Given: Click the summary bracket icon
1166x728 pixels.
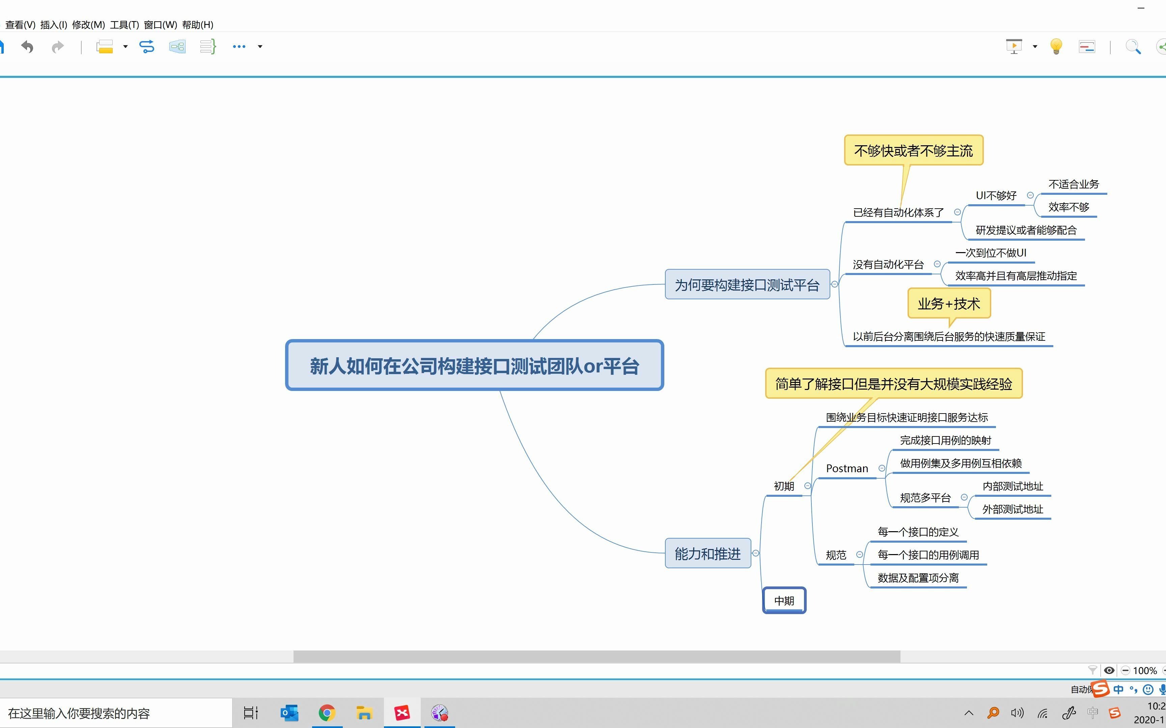Looking at the screenshot, I should 208,47.
